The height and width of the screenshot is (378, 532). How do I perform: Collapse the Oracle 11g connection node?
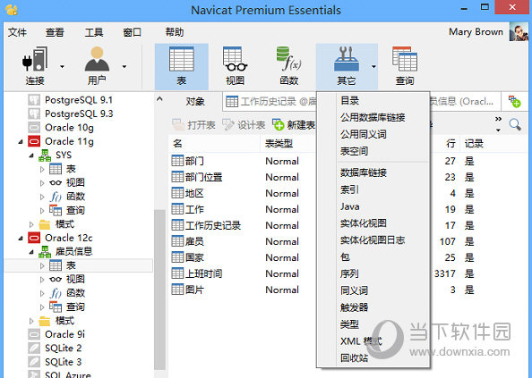click(21, 142)
